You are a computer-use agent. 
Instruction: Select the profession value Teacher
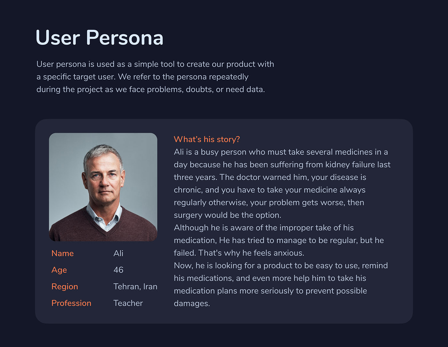point(128,303)
